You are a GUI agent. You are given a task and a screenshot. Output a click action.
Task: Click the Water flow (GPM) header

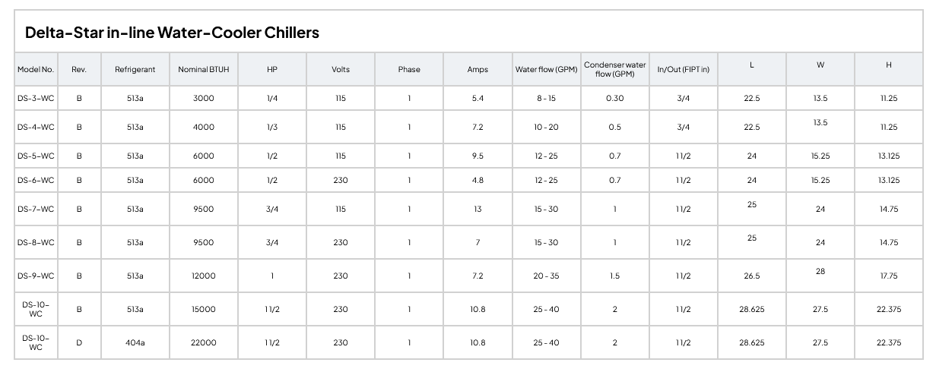click(x=545, y=70)
